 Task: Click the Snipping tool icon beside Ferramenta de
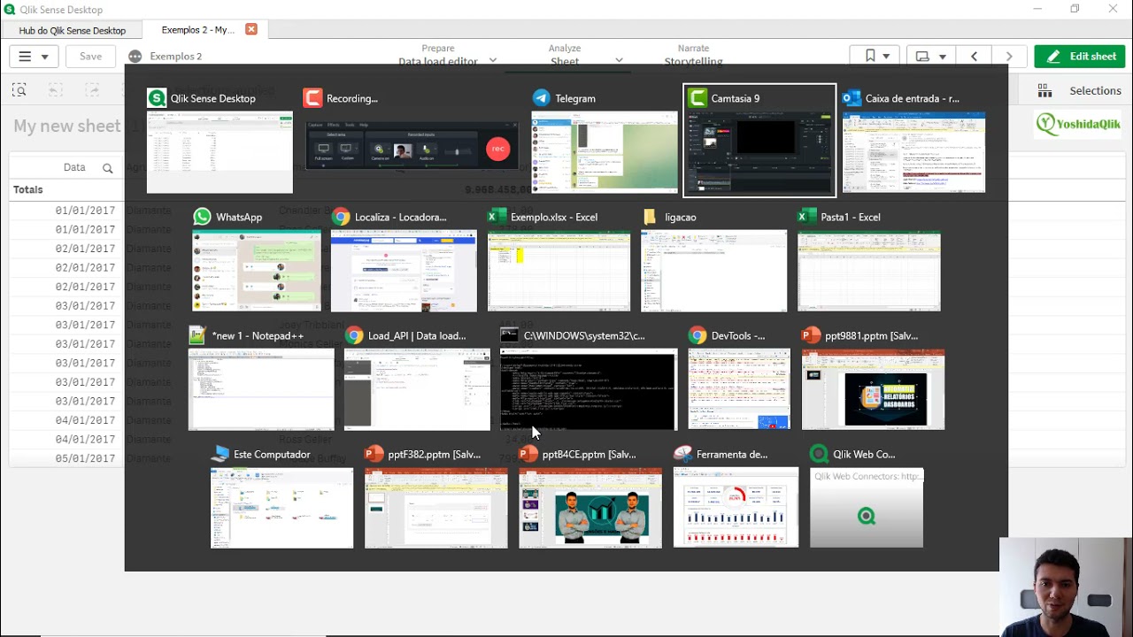coord(683,454)
